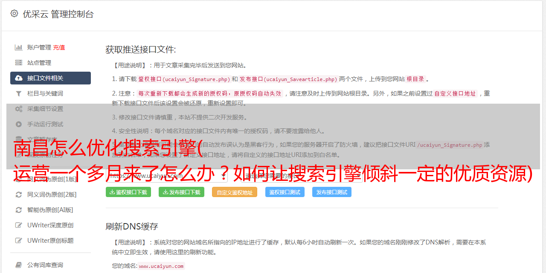The image size is (546, 273).
Task: Click the 鉴权接口(ucaiyun_Signature.php) code text
Action: tap(184, 79)
